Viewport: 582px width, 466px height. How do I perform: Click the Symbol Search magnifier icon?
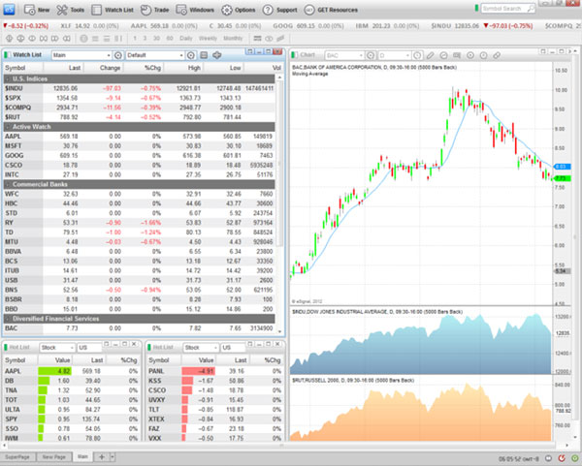click(x=532, y=8)
